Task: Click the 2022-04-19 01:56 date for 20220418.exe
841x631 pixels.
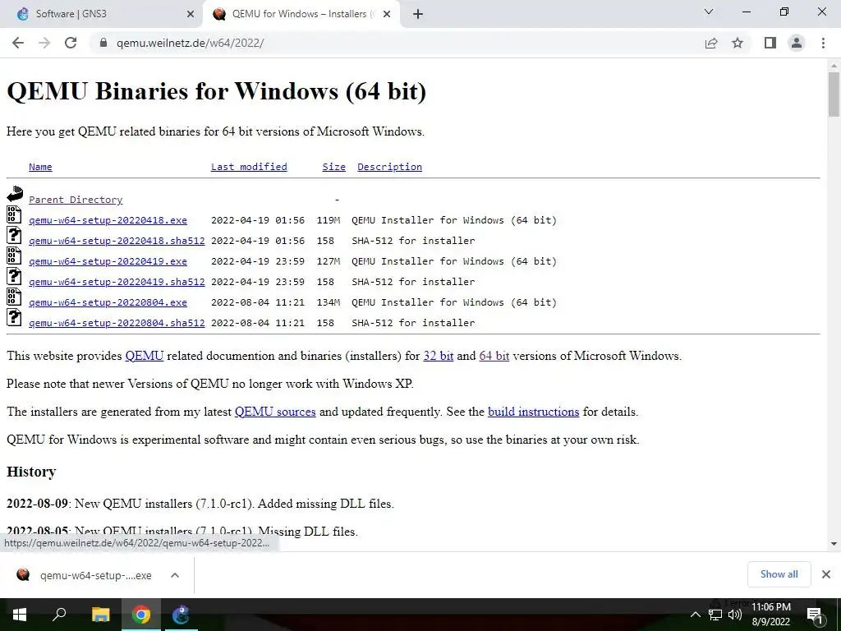Action: (257, 220)
